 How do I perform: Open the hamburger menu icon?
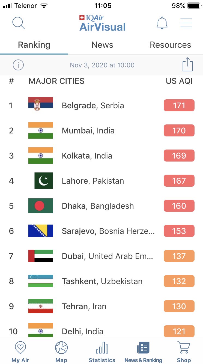(x=186, y=23)
